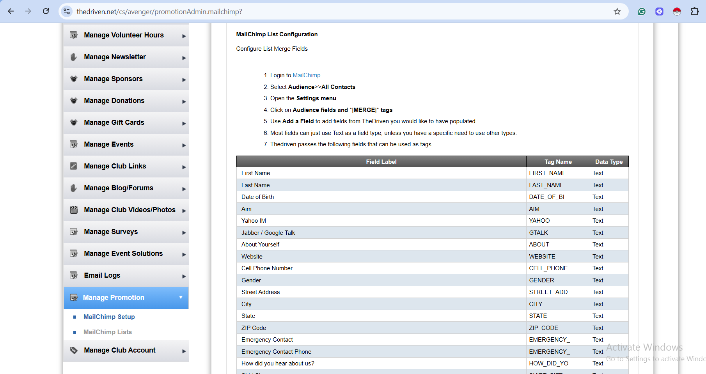Click the Data Type column header
706x374 pixels.
(609, 161)
